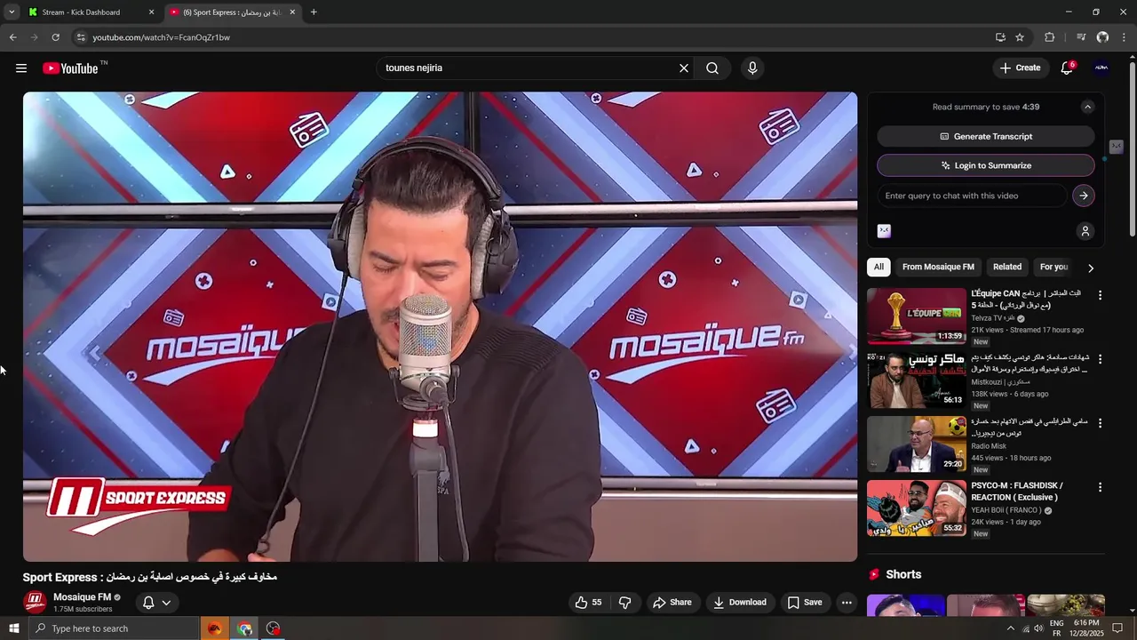Open Chrome media controls icon
The width and height of the screenshot is (1137, 640).
(1080, 37)
